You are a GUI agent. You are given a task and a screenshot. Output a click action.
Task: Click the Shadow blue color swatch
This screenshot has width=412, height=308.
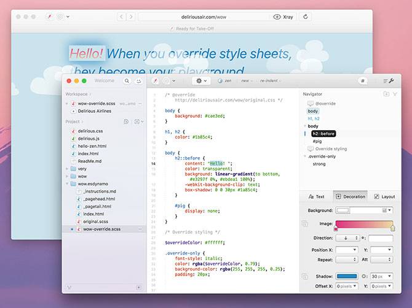347,276
